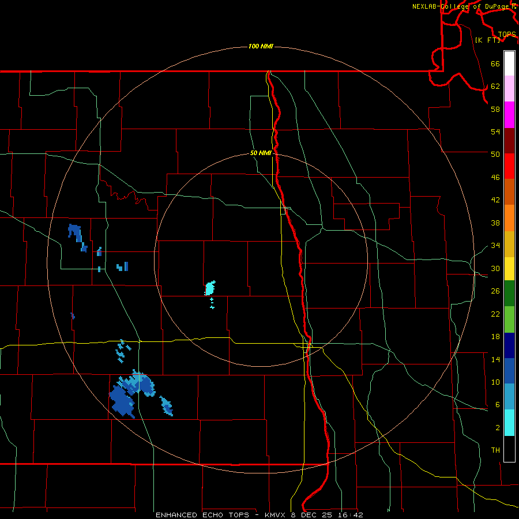Viewport: 519px width, 519px height.
Task: Click the 54 legend value
Action: coord(495,131)
